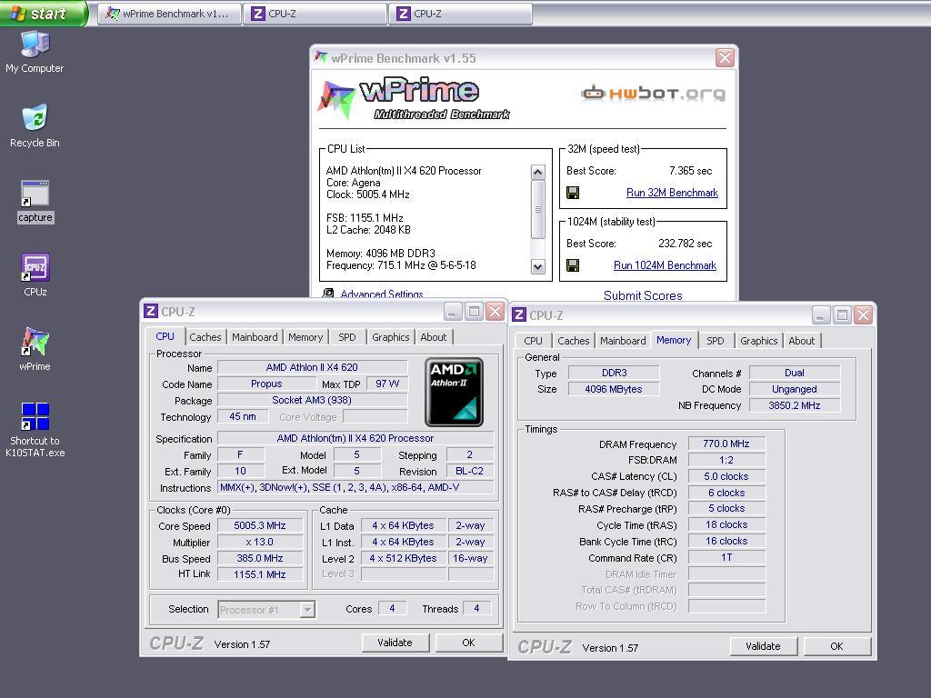931x698 pixels.
Task: Click the AMD Athlon II processor logo
Action: pyautogui.click(x=455, y=392)
